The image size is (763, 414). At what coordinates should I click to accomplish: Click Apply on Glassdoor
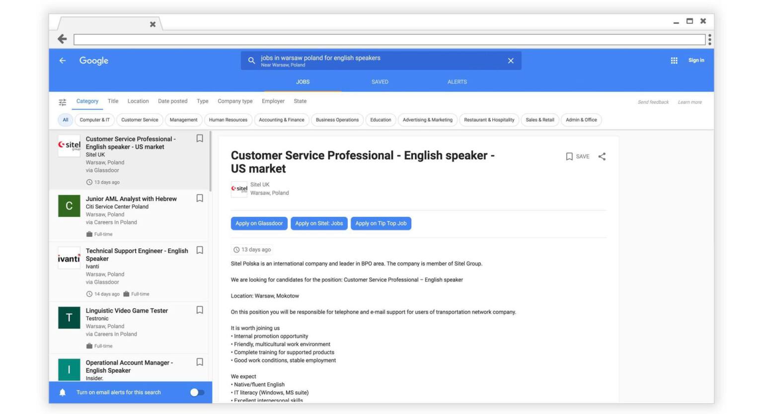point(259,223)
